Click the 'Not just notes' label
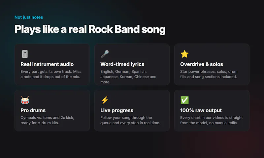The image size is (264, 158). (x=29, y=17)
